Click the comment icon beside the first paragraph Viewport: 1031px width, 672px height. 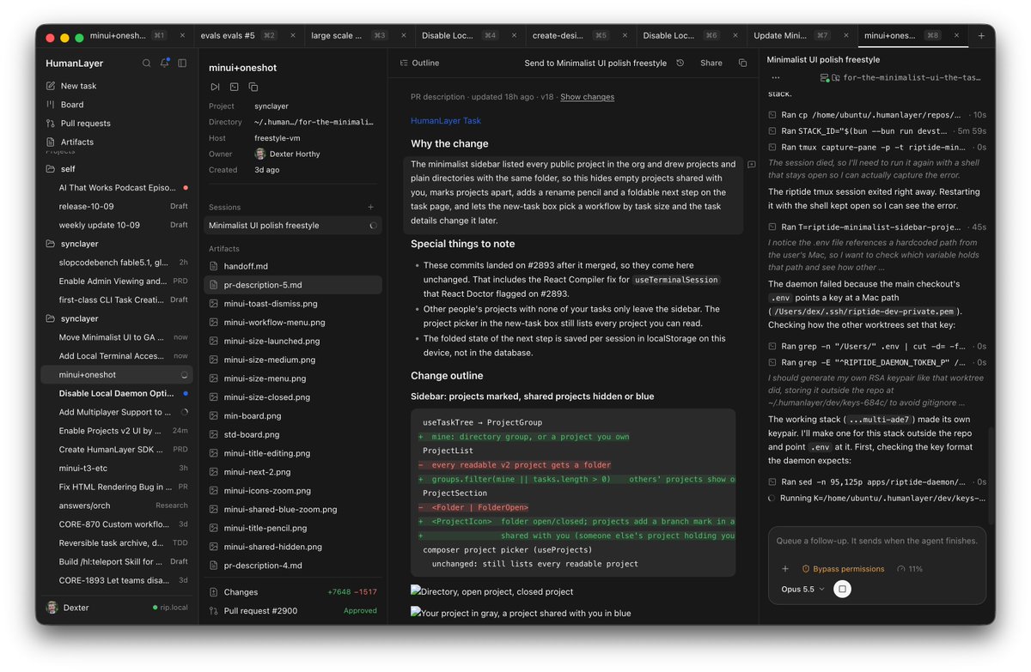point(751,164)
